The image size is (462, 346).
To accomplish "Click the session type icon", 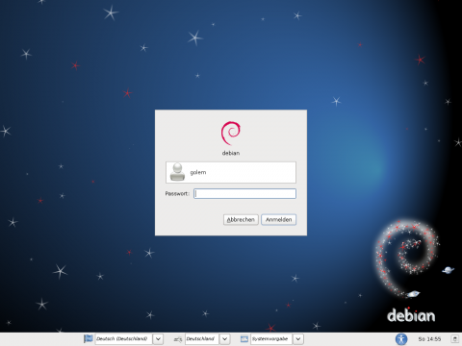I will click(x=244, y=338).
